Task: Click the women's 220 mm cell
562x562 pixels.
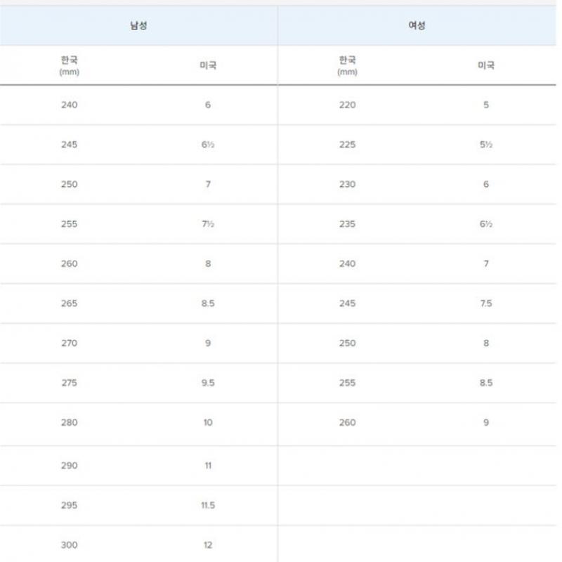Action: 347,105
